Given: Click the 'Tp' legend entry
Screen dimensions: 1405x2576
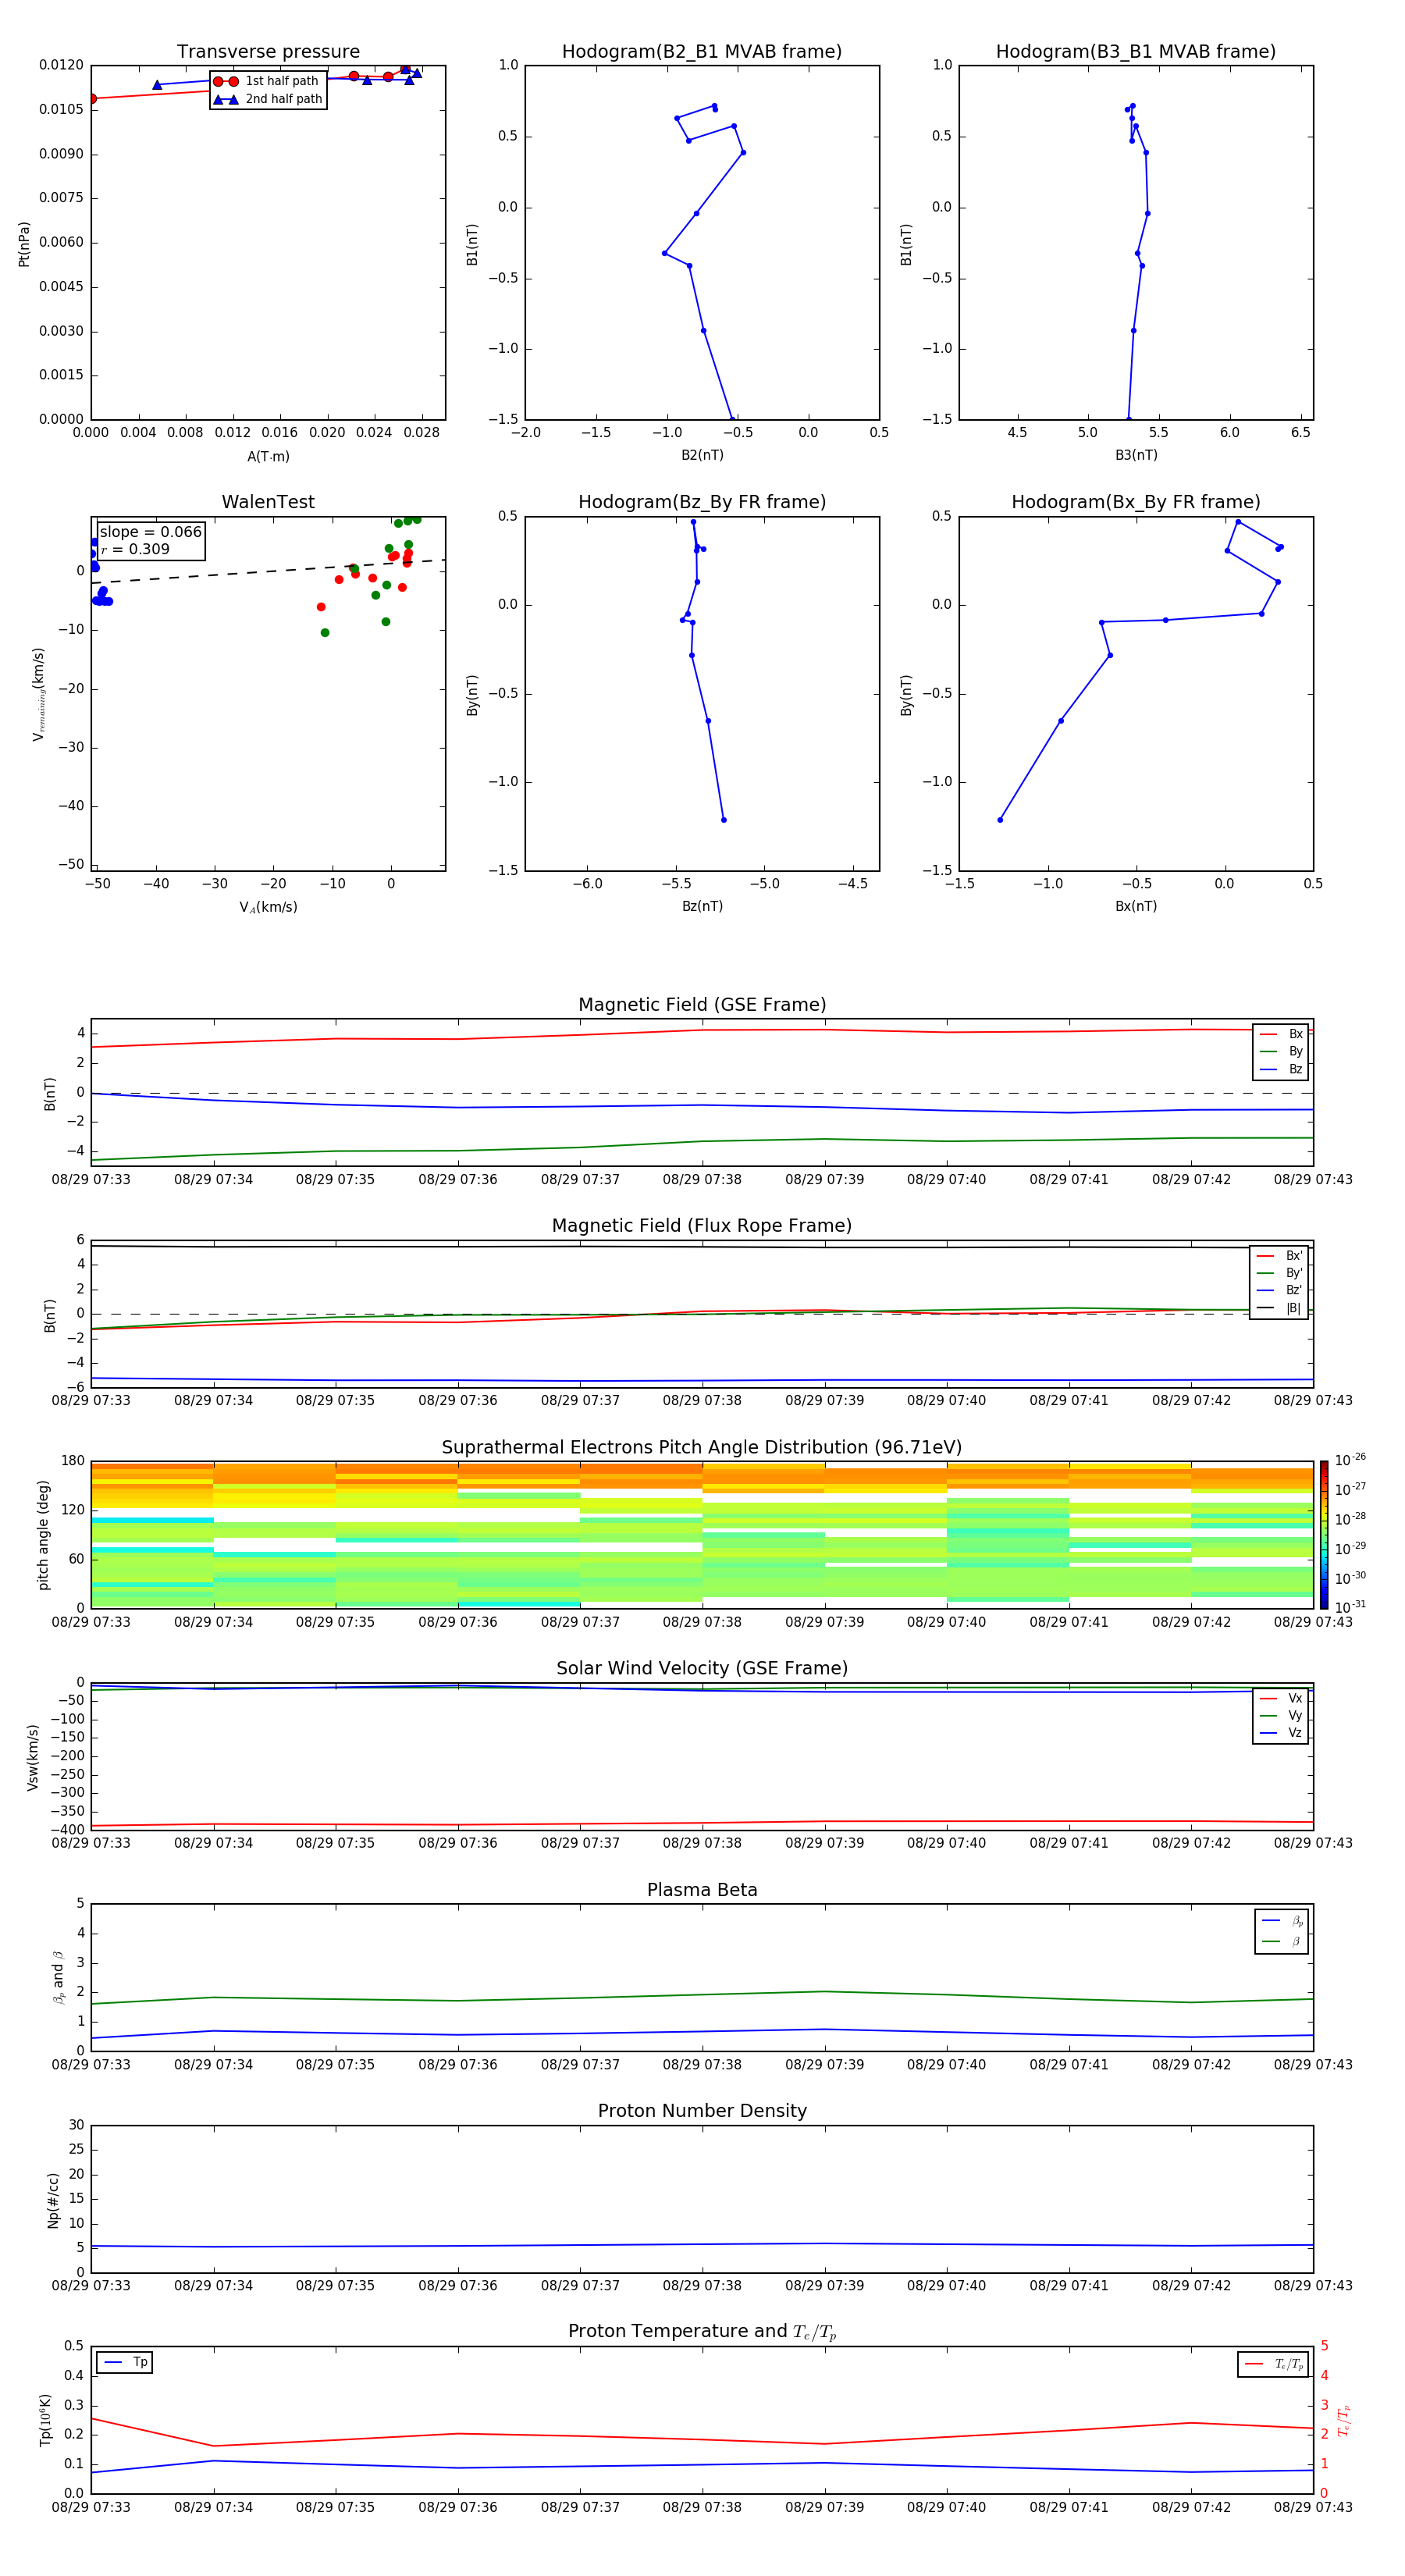Looking at the screenshot, I should coord(124,2362).
